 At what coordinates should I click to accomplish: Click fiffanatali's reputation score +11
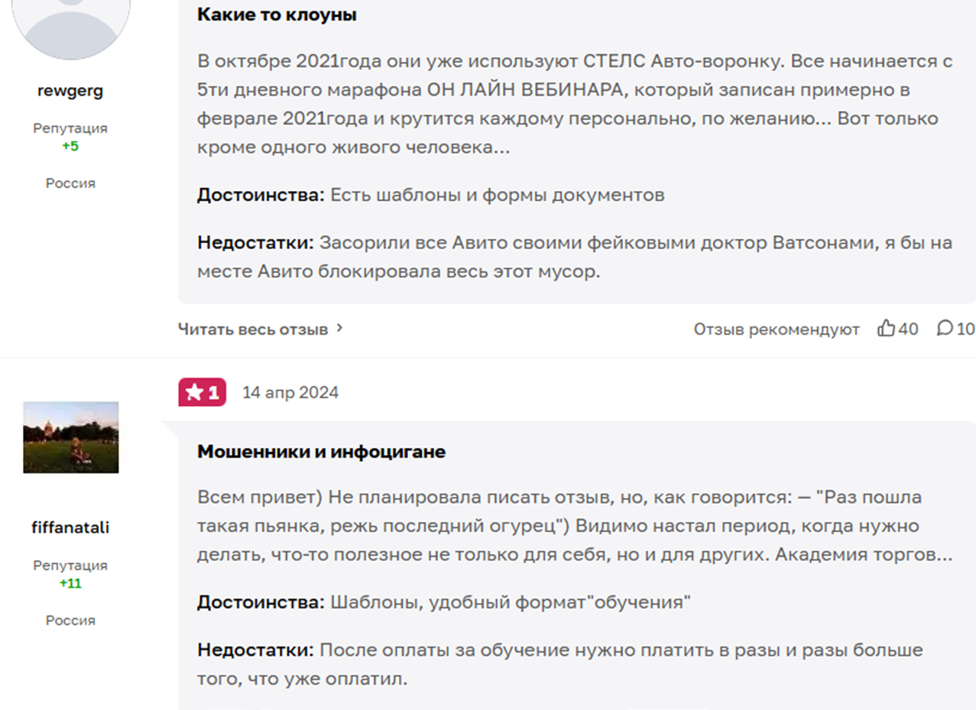click(x=70, y=584)
